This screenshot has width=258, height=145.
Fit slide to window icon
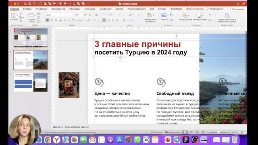(x=242, y=132)
